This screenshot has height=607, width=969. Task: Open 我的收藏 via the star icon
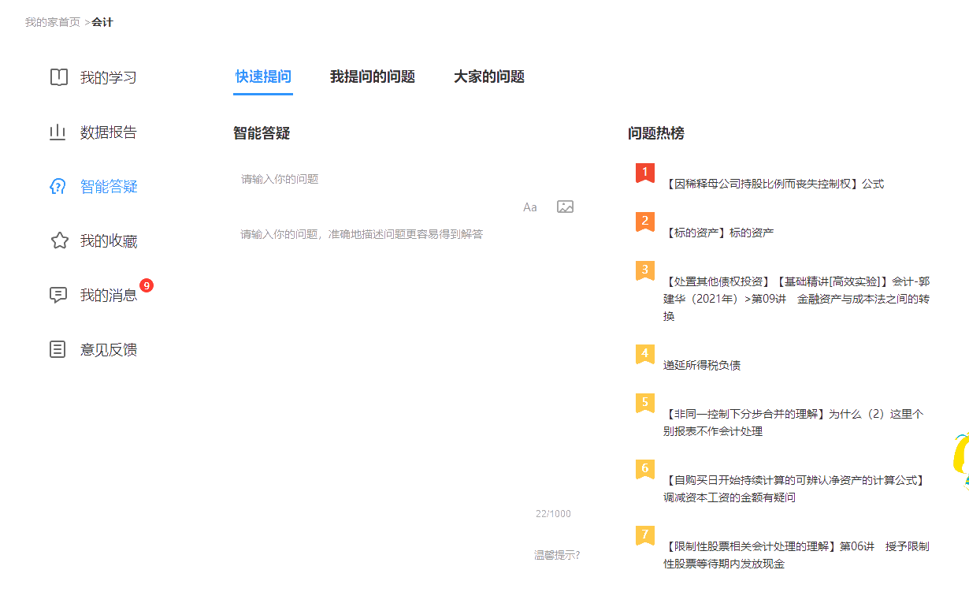(58, 240)
